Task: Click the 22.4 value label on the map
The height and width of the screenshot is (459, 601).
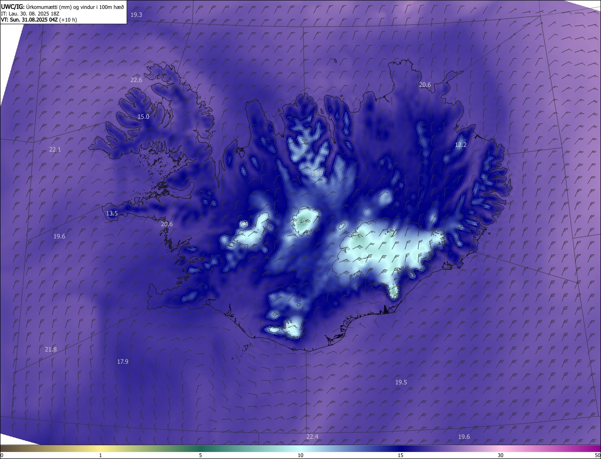Action: click(312, 437)
